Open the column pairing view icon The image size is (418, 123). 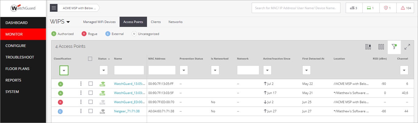pos(368,47)
